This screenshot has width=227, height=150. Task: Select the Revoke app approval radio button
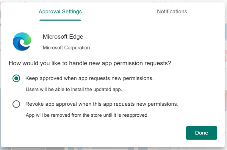[16, 104]
